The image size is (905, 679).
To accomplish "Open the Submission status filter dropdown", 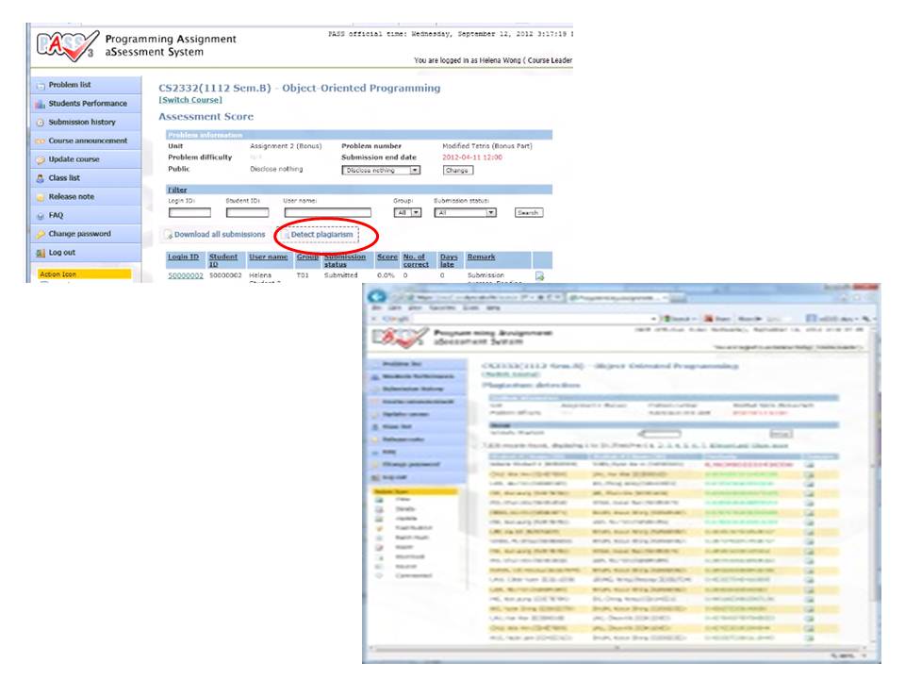I will (465, 213).
